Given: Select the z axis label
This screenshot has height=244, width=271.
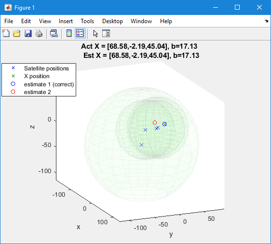Looking at the screenshot, I should (32, 127).
